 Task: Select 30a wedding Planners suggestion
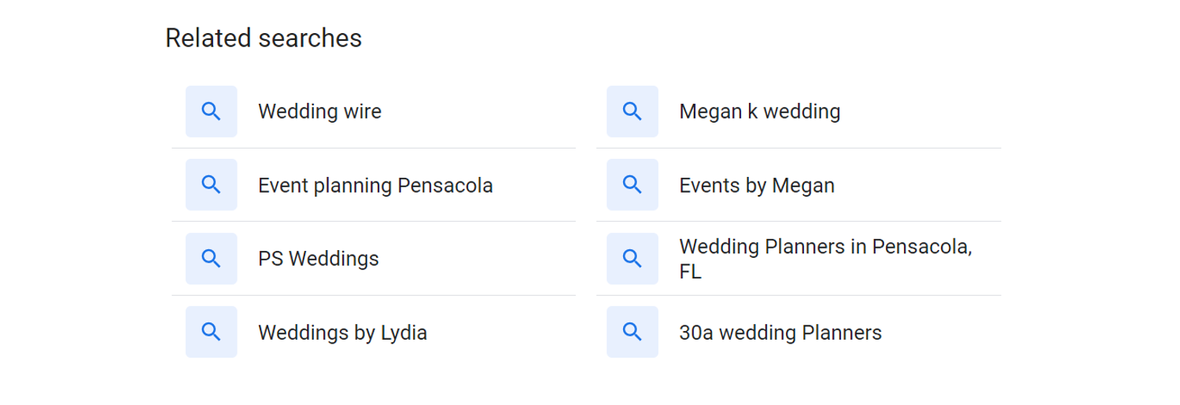tap(798, 332)
